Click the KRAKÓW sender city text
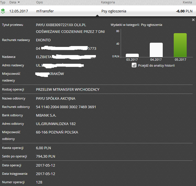 (x=56, y=74)
